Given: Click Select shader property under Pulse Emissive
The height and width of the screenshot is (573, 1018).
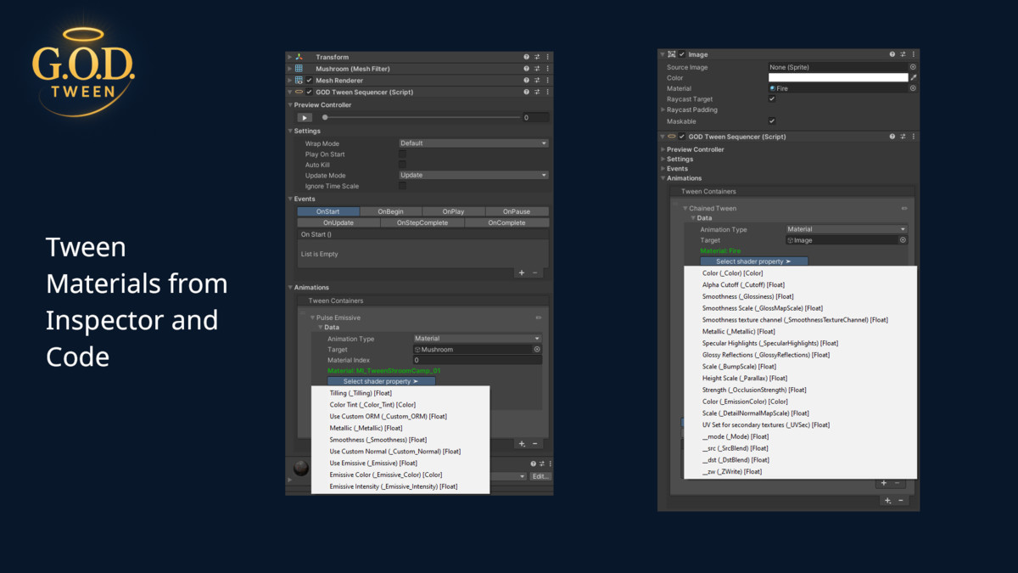Looking at the screenshot, I should (381, 381).
